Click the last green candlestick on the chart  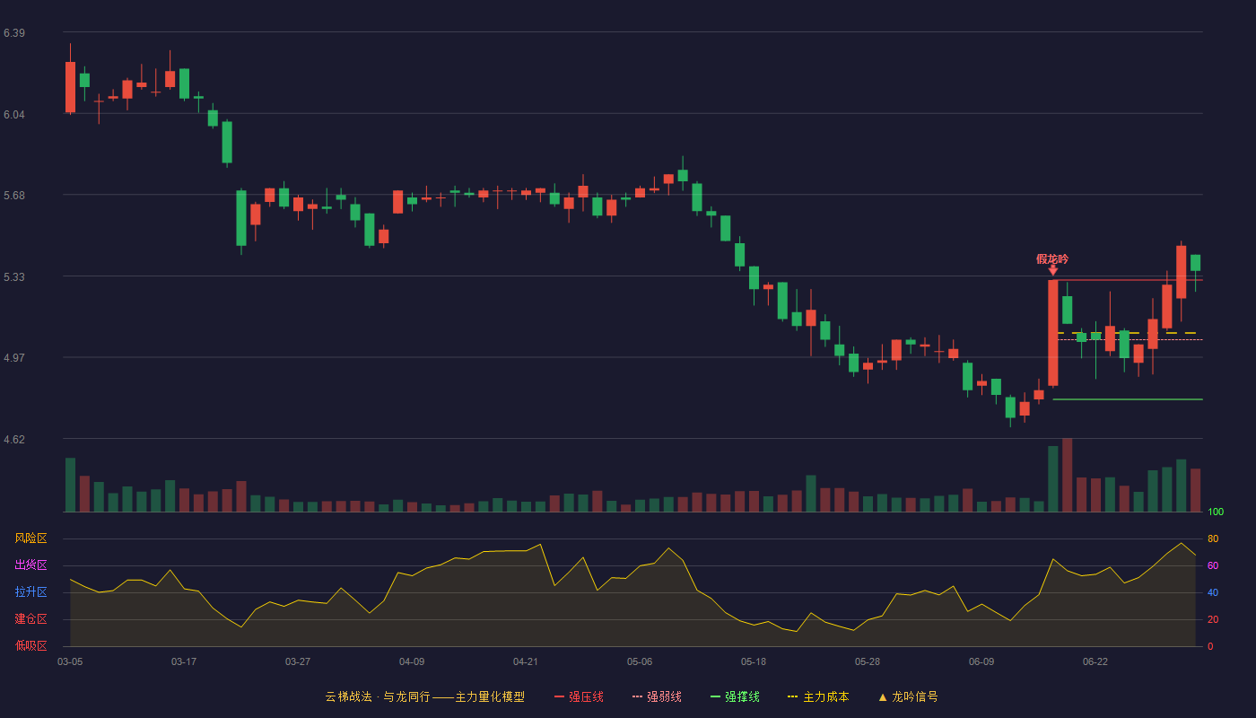pos(1195,263)
